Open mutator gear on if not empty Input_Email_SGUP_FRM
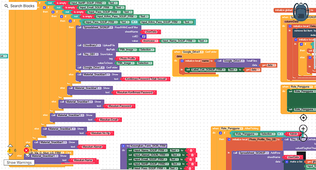The width and height of the screenshot is (316, 170). tap(44, 7)
